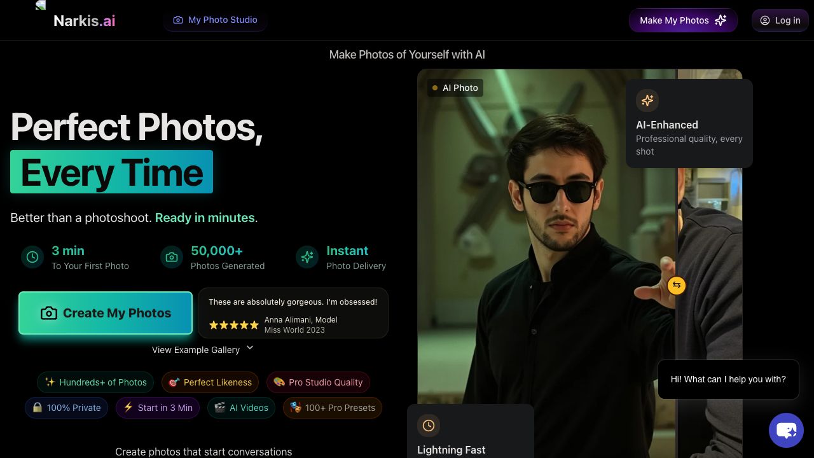Viewport: 814px width, 458px height.
Task: Click the AI Photo label on image
Action: pyautogui.click(x=455, y=88)
